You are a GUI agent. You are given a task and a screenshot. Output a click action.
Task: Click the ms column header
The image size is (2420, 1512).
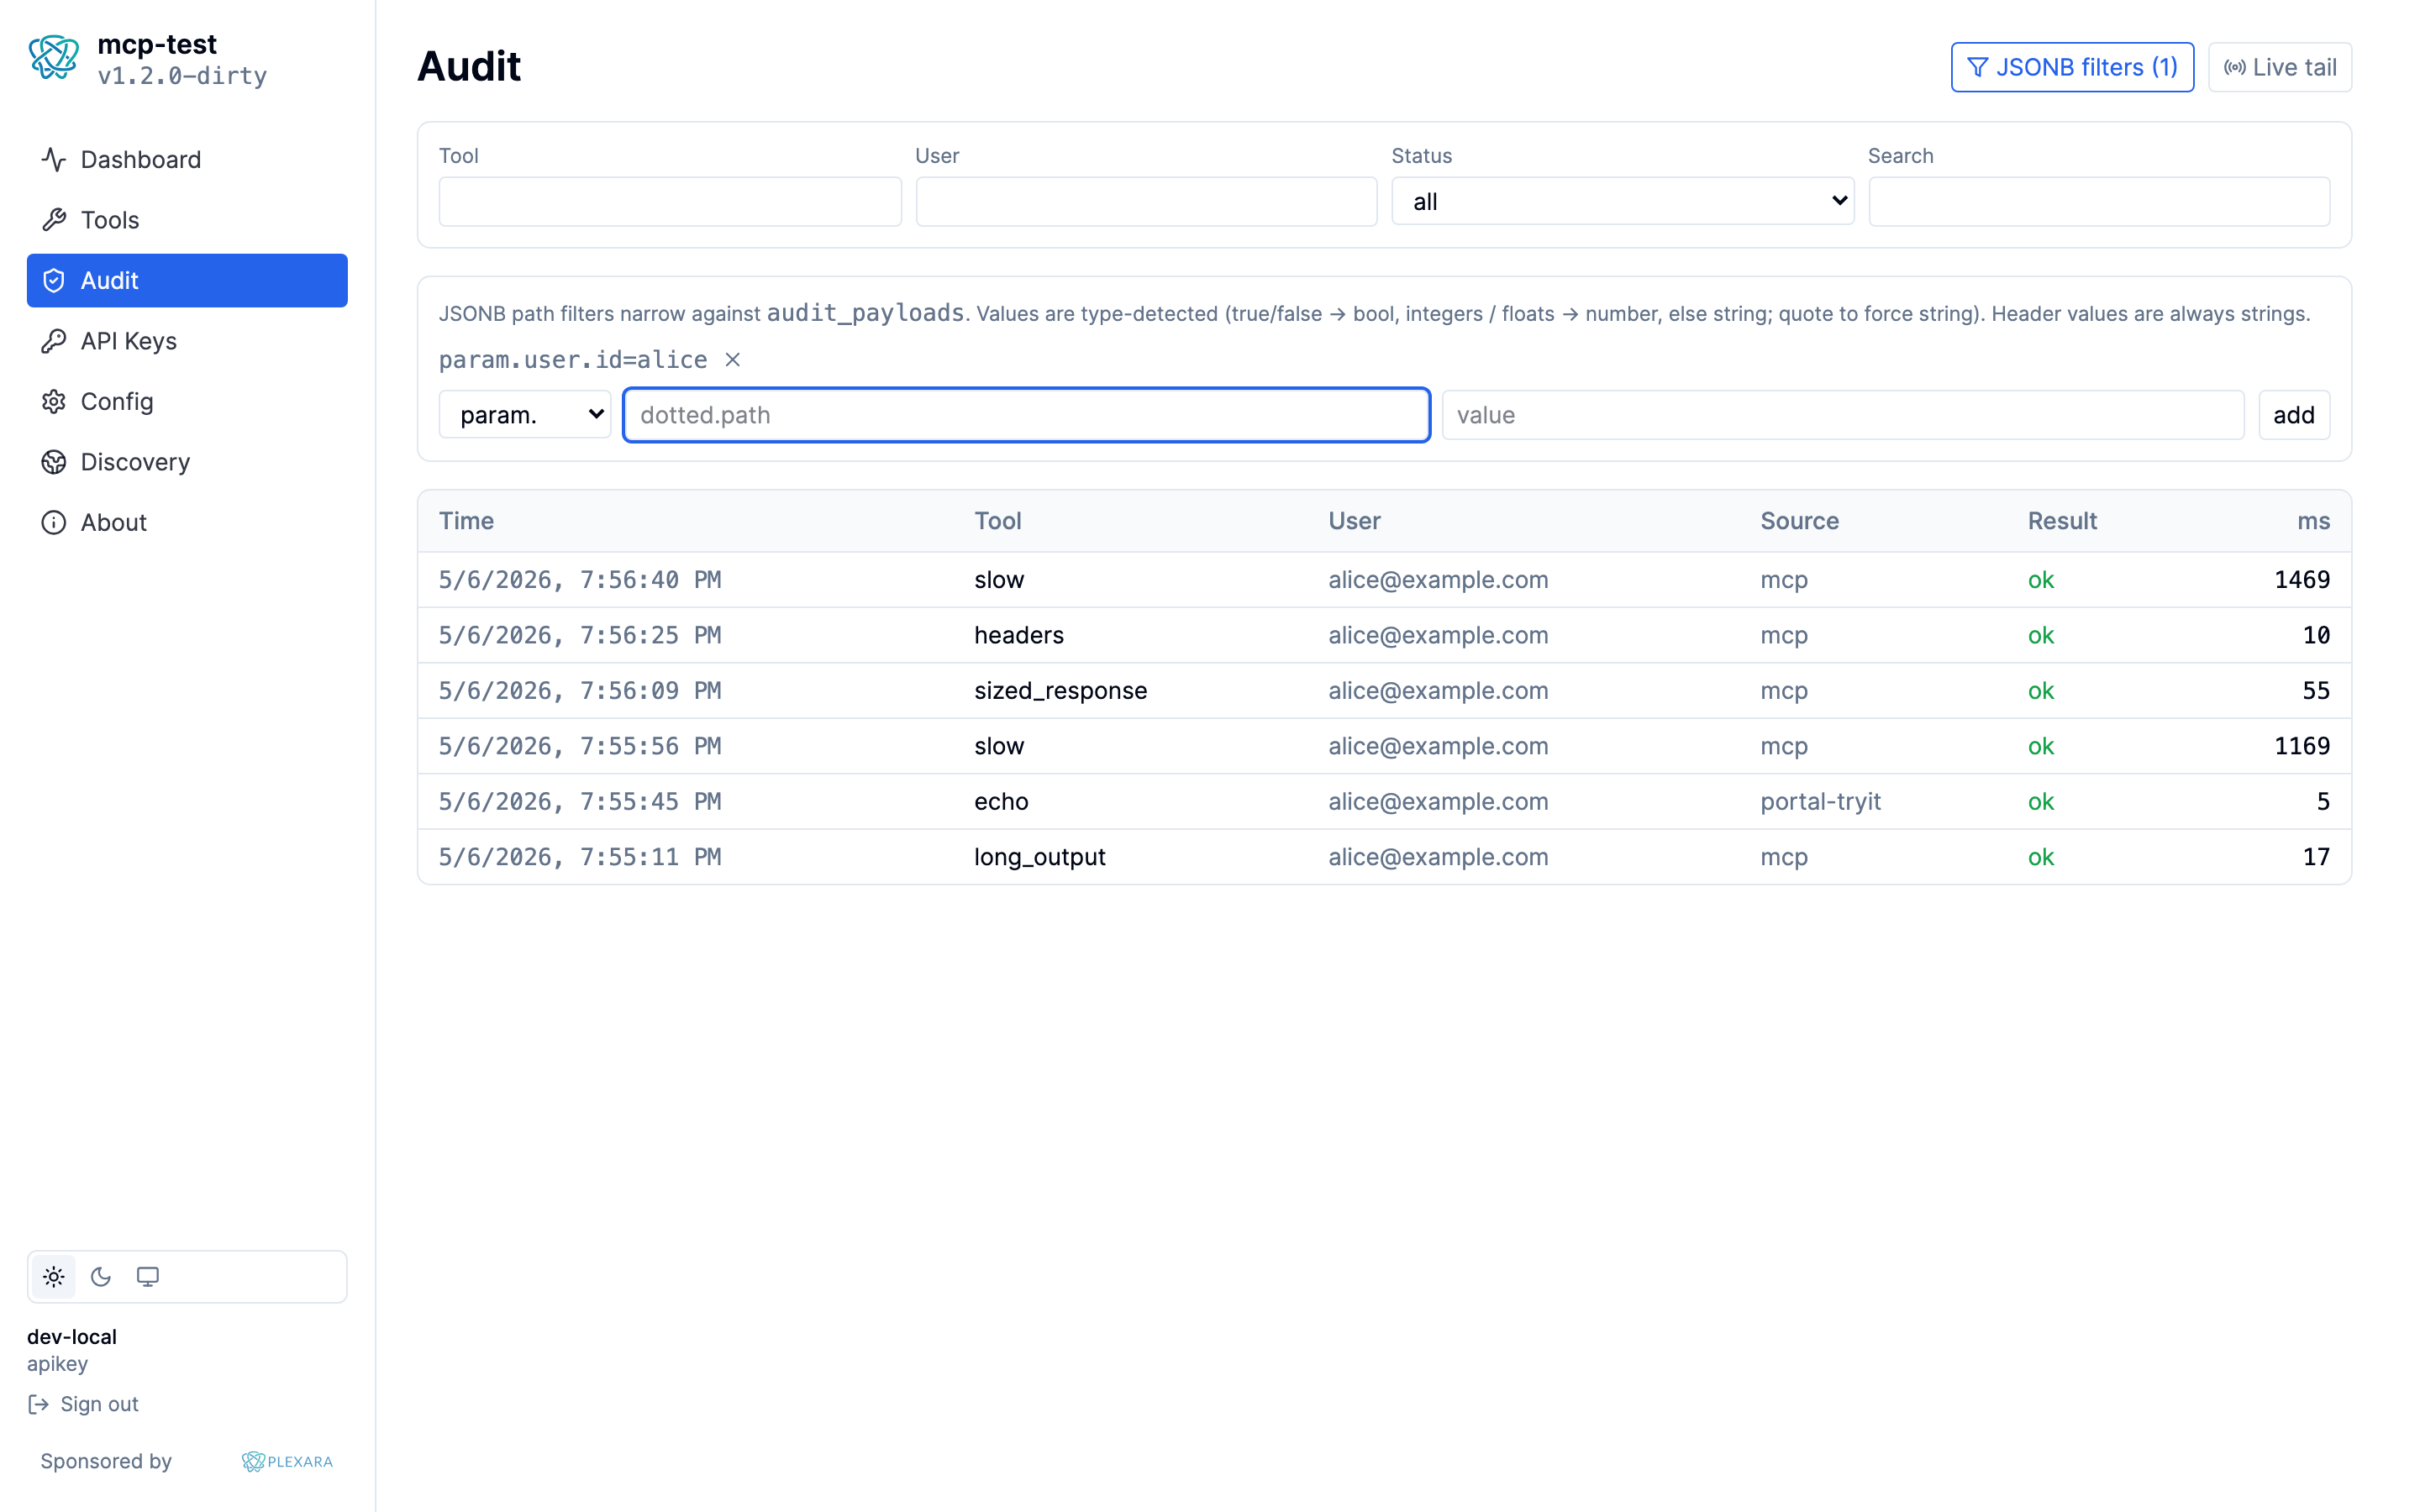click(x=2314, y=521)
